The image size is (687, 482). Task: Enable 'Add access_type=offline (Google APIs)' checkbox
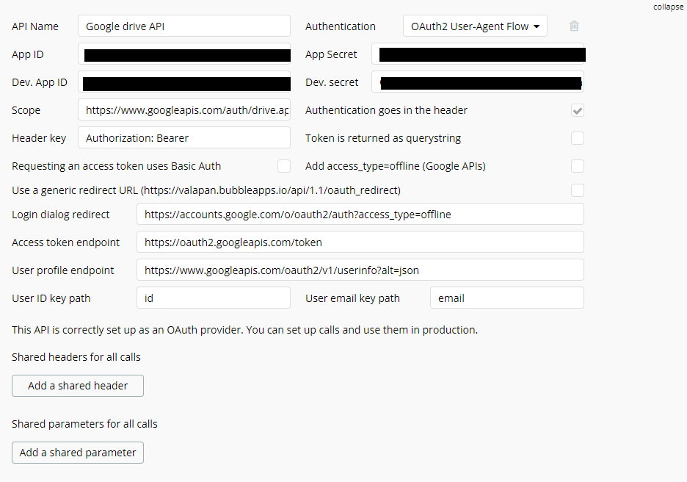tap(578, 166)
